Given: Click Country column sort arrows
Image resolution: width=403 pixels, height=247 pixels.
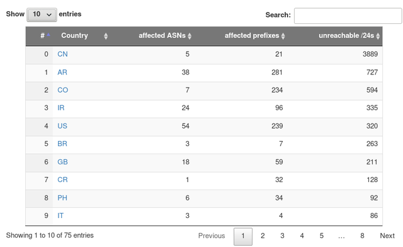Looking at the screenshot, I should (x=106, y=36).
